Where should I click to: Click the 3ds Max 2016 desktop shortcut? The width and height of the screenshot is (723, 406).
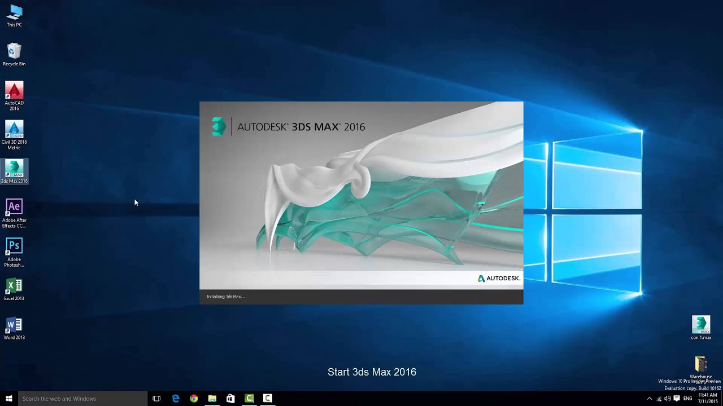point(14,171)
